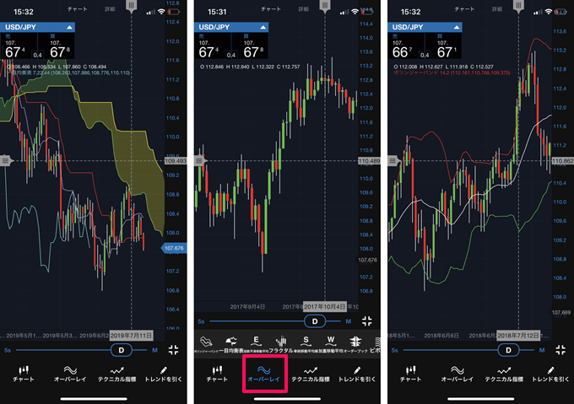The height and width of the screenshot is (404, 574).
Task: Tap sell price 107.67 4 in left screenshot
Action: (15, 46)
